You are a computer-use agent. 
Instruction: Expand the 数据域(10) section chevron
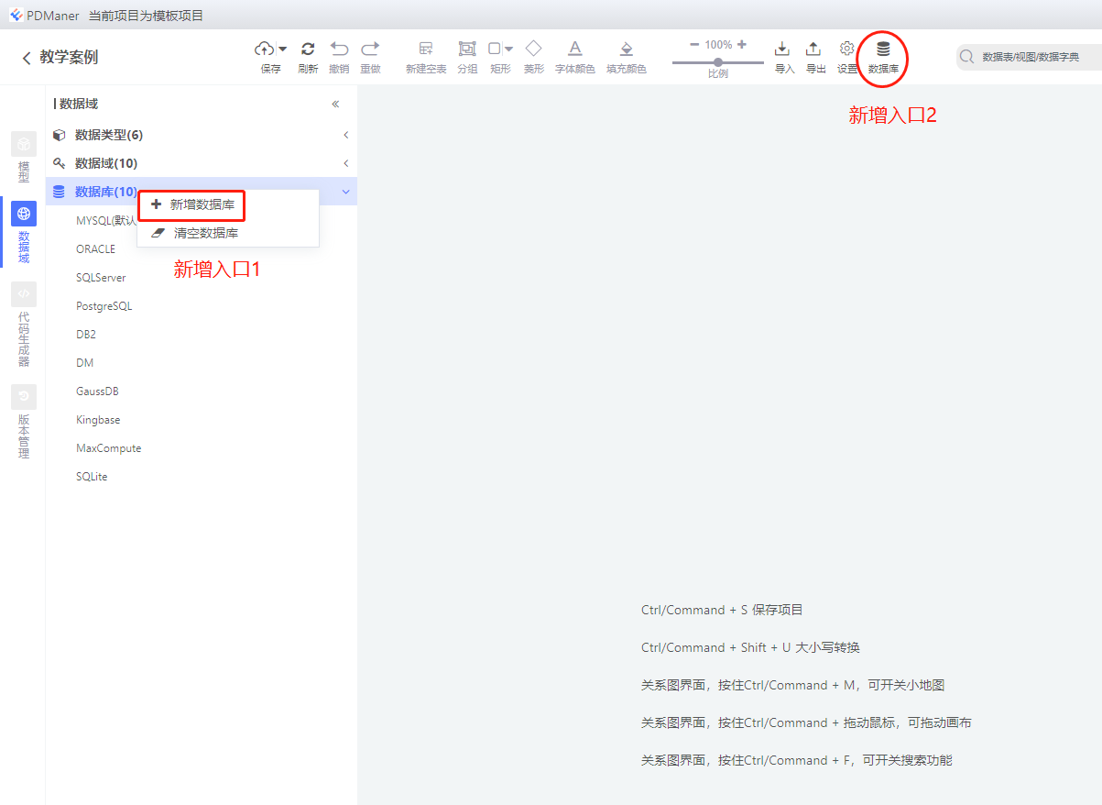346,163
